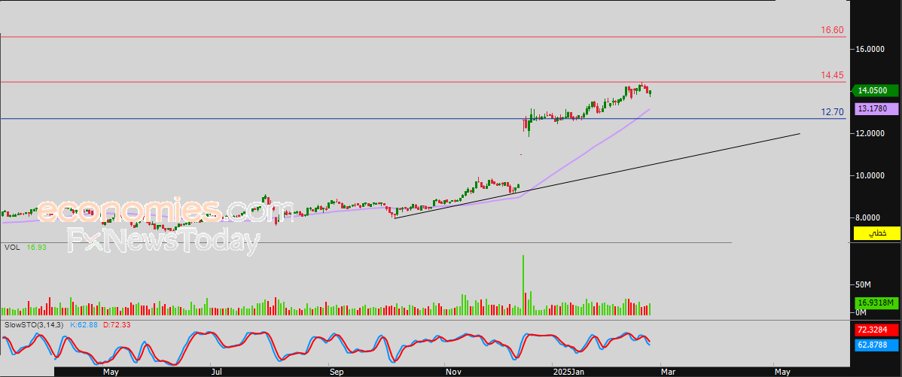This screenshot has width=902, height=377.
Task: Click the K:62.88 stochastic value
Action: coord(84,325)
